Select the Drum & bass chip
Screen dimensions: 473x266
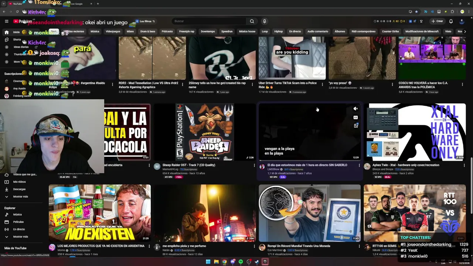(147, 31)
